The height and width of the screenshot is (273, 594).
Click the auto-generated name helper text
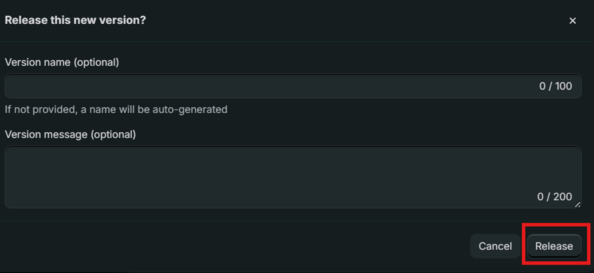116,110
